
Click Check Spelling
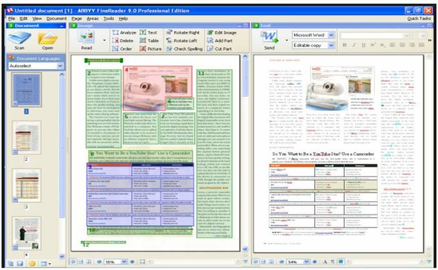(184, 49)
